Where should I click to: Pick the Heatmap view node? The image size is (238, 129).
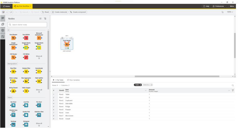click(13, 125)
